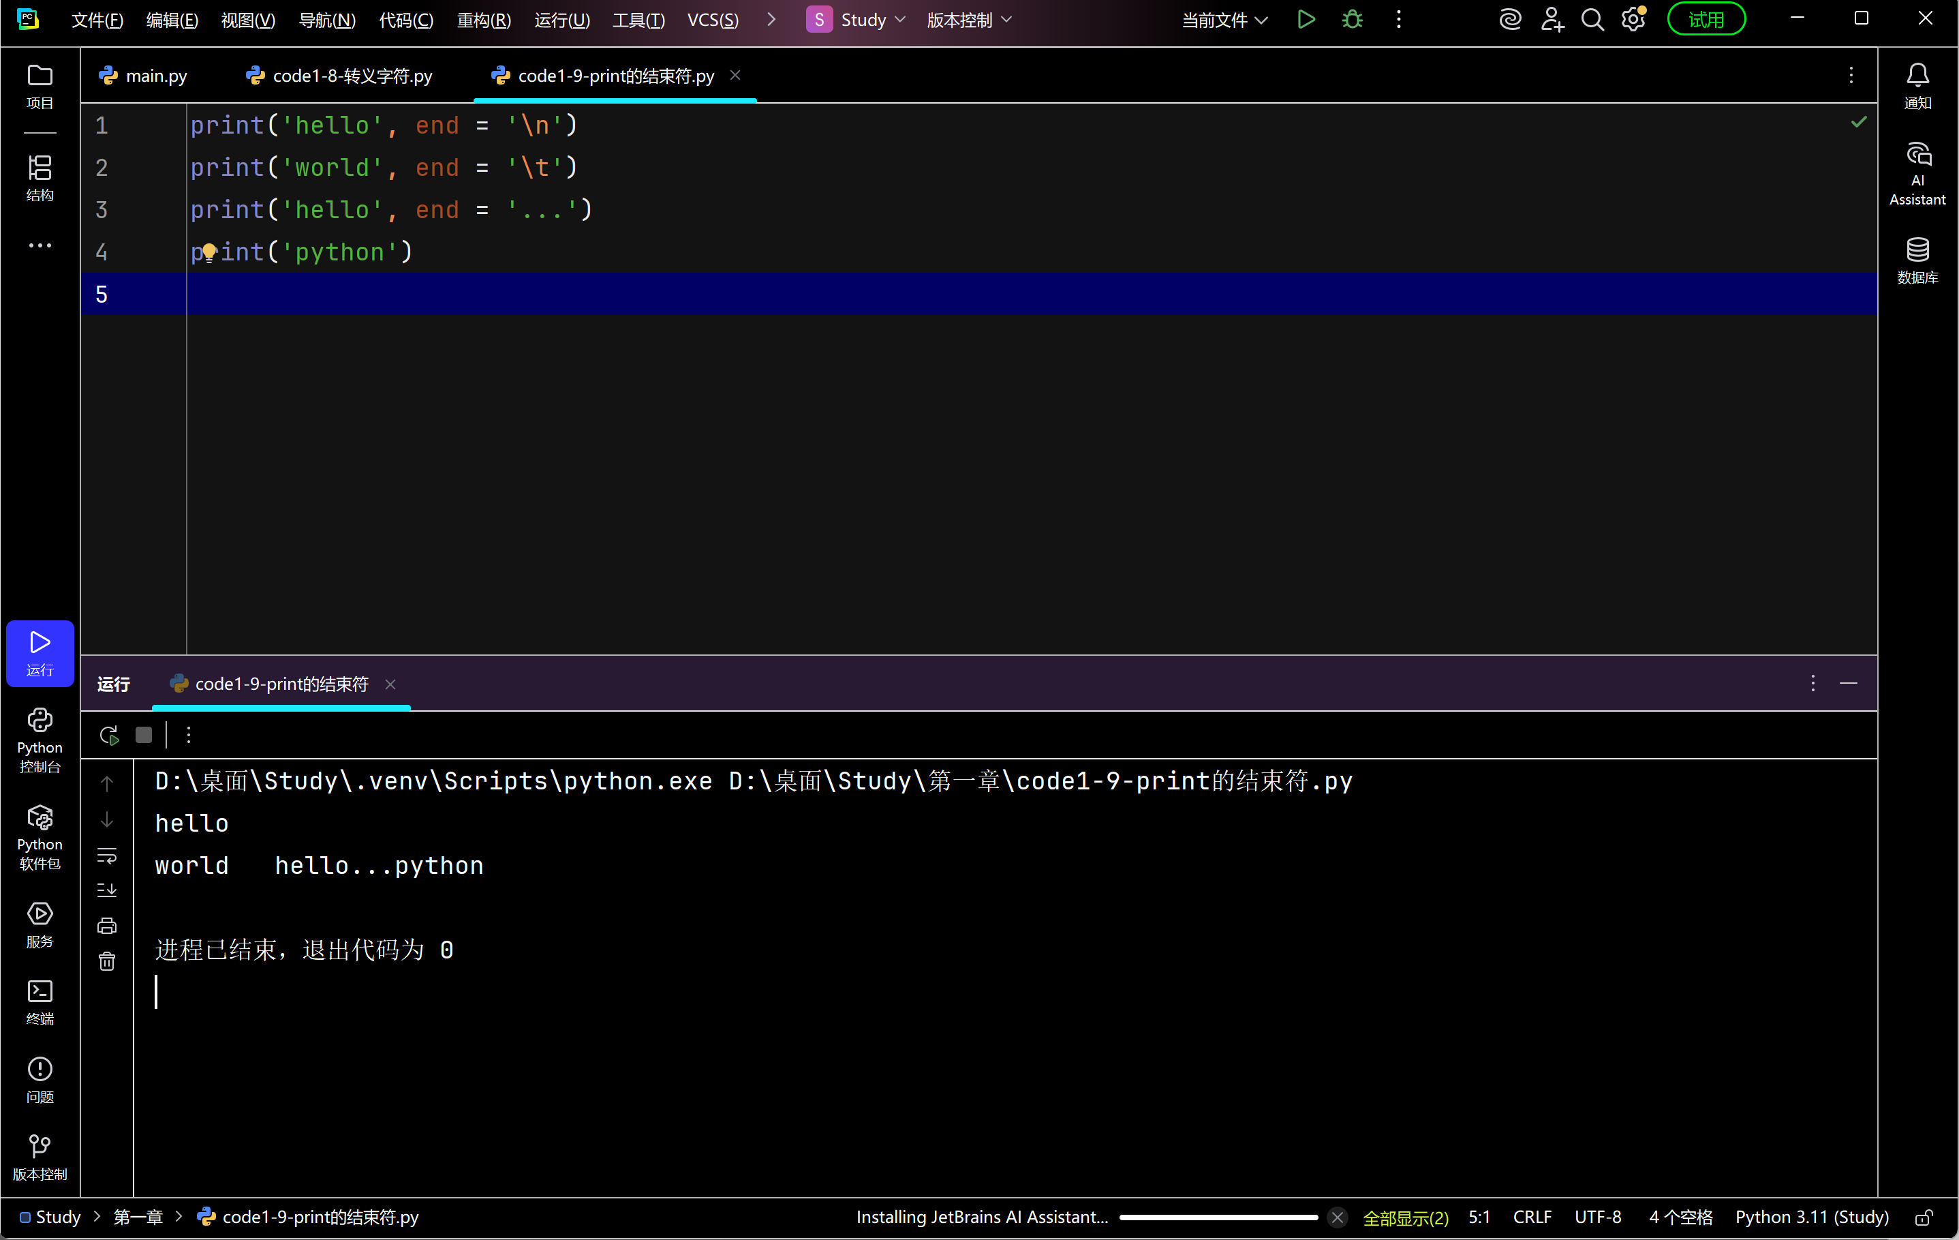Open the 运行(U) menu
Screen dimensions: 1959x1240
click(561, 20)
